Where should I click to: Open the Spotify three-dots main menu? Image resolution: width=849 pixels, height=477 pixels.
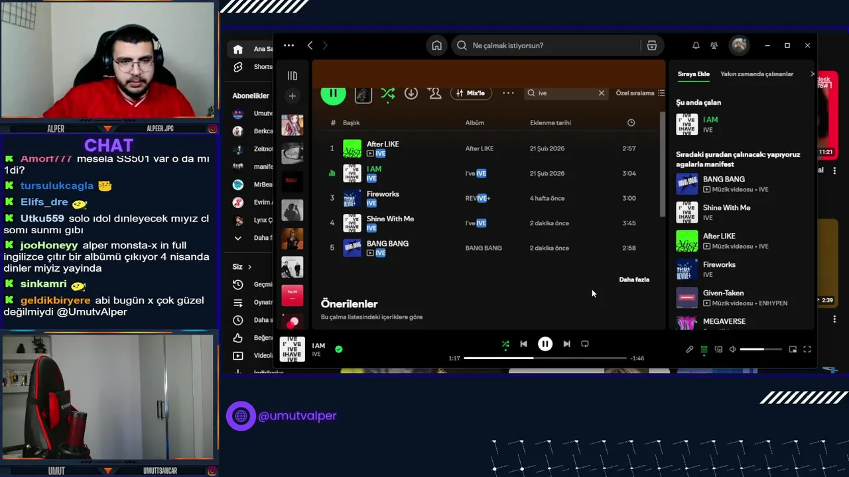click(289, 46)
